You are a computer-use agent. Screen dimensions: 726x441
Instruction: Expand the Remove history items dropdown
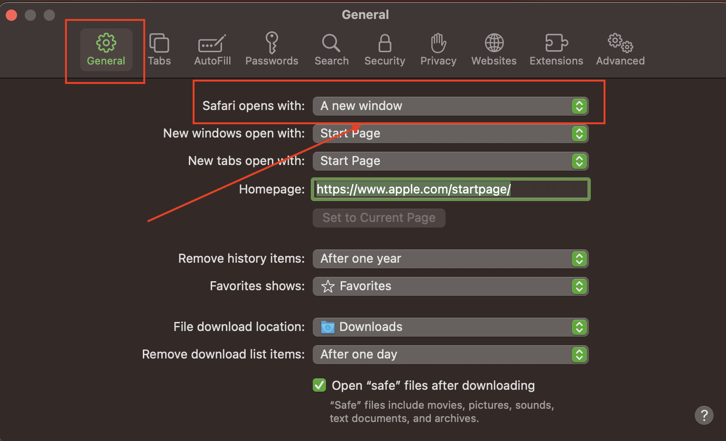[450, 259]
